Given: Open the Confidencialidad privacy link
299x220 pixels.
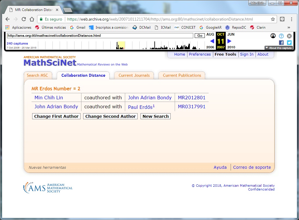Looking at the screenshot, I should 261,189.
